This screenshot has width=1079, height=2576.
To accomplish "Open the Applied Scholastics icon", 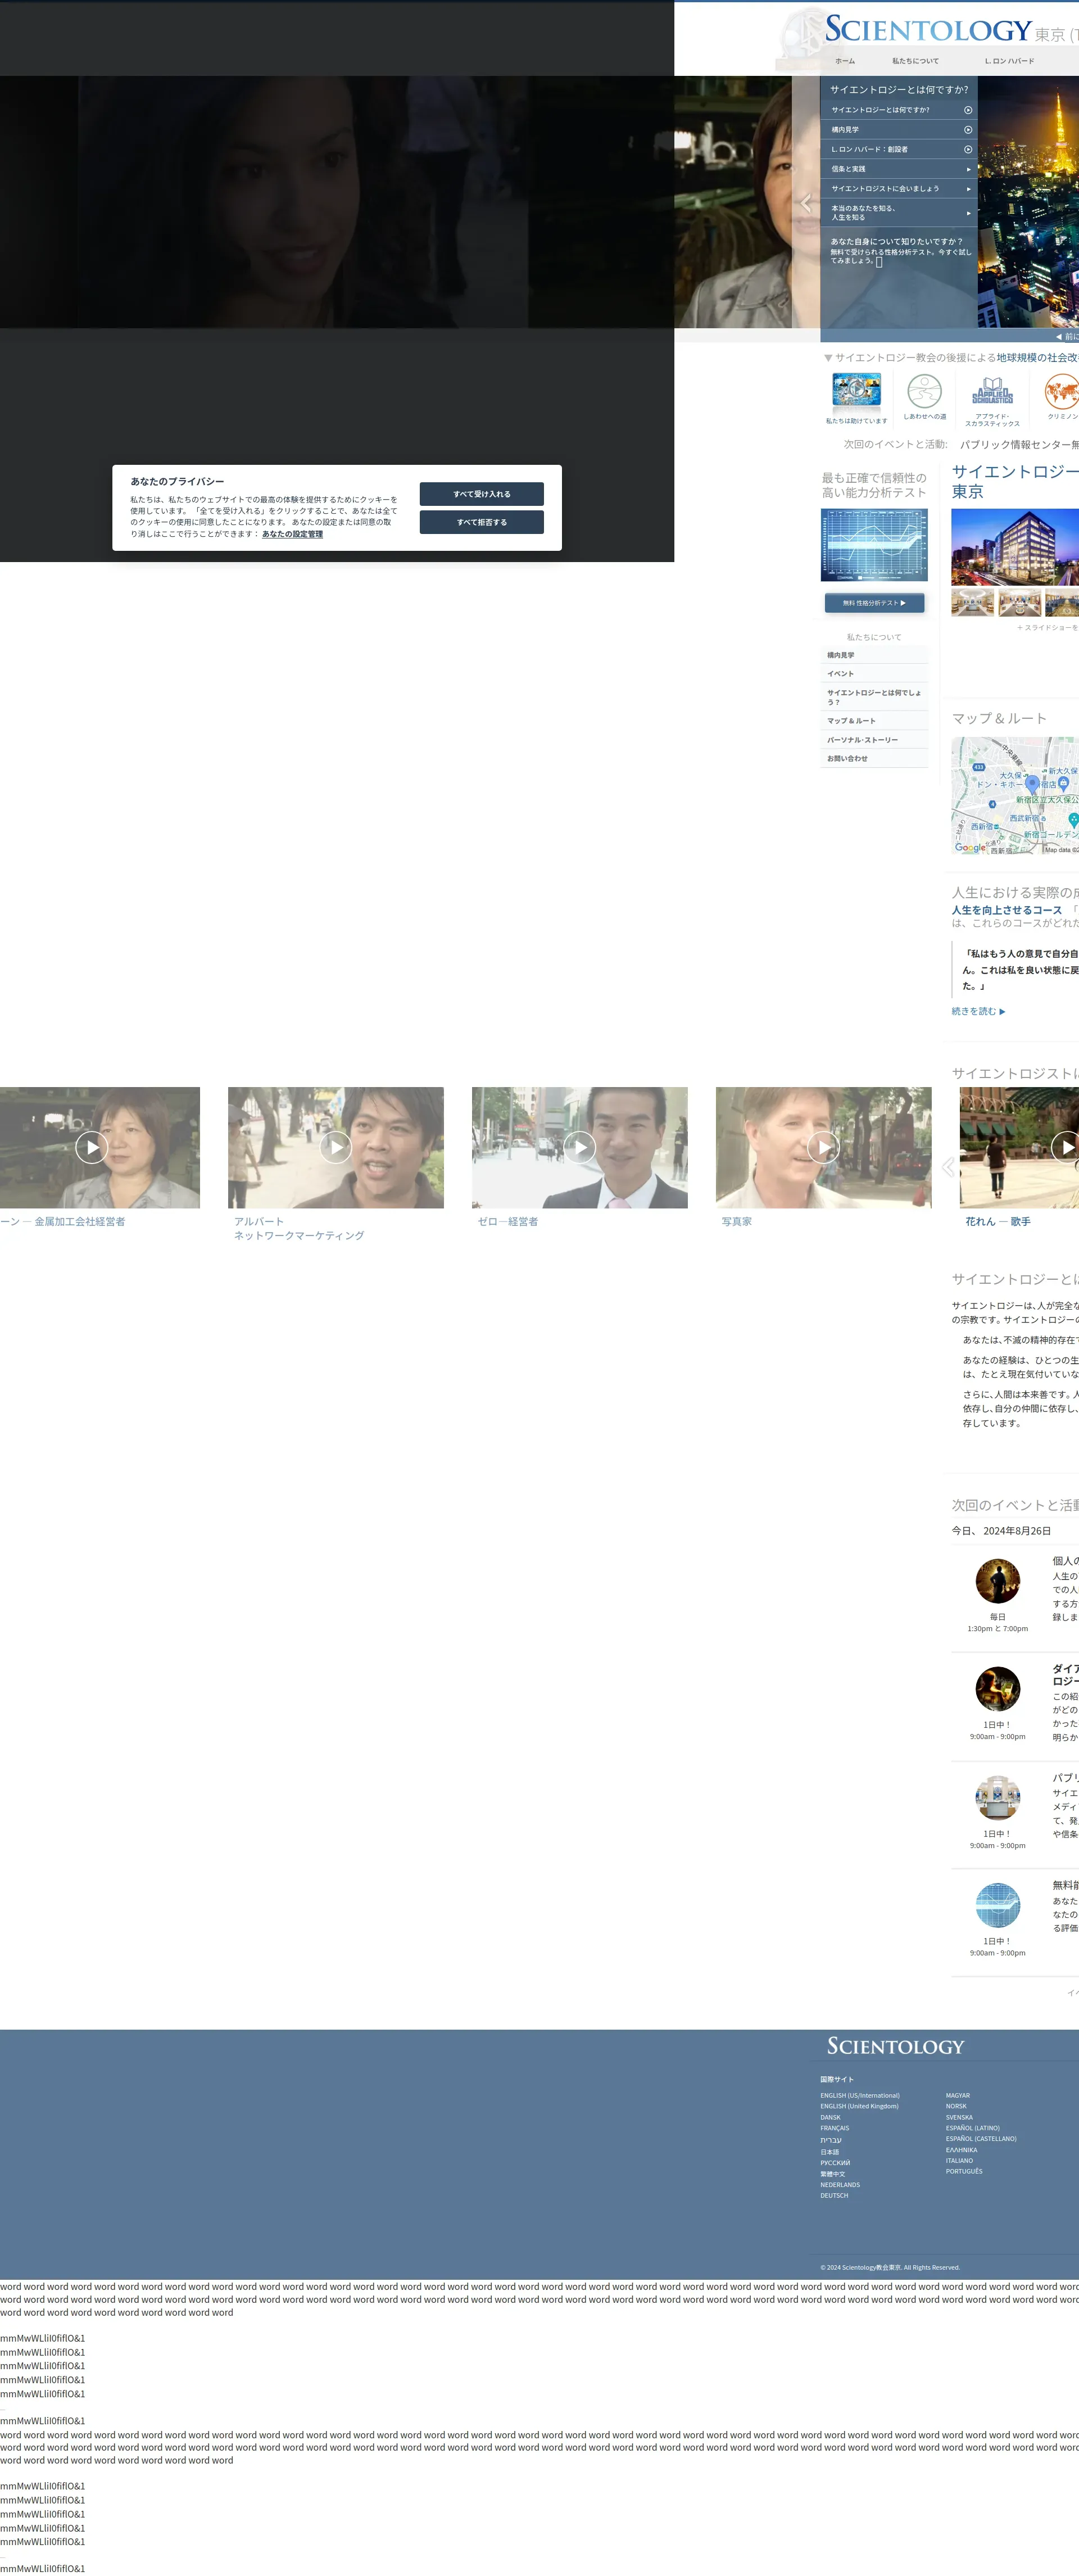I will tap(992, 391).
